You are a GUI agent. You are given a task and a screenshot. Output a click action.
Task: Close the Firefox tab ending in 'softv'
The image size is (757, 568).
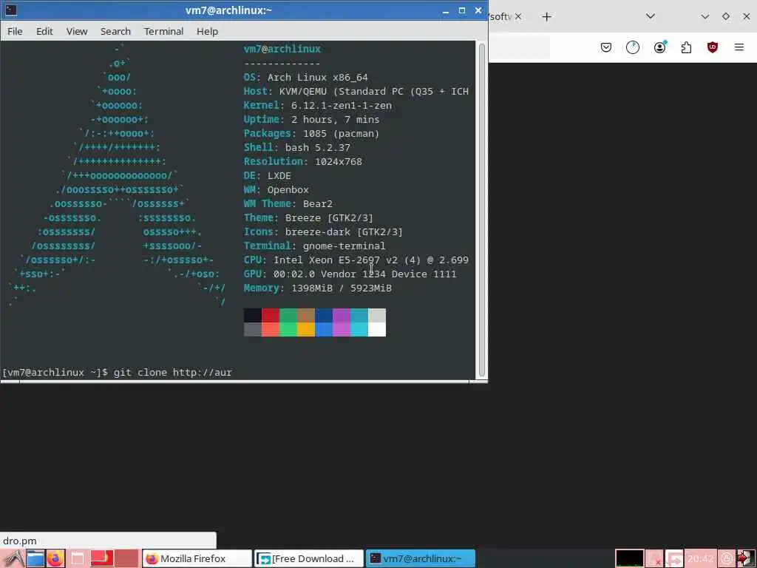pyautogui.click(x=518, y=16)
